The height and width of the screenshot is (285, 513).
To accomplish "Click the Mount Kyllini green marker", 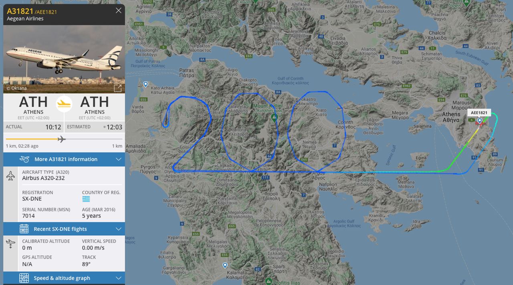I will point(274,118).
